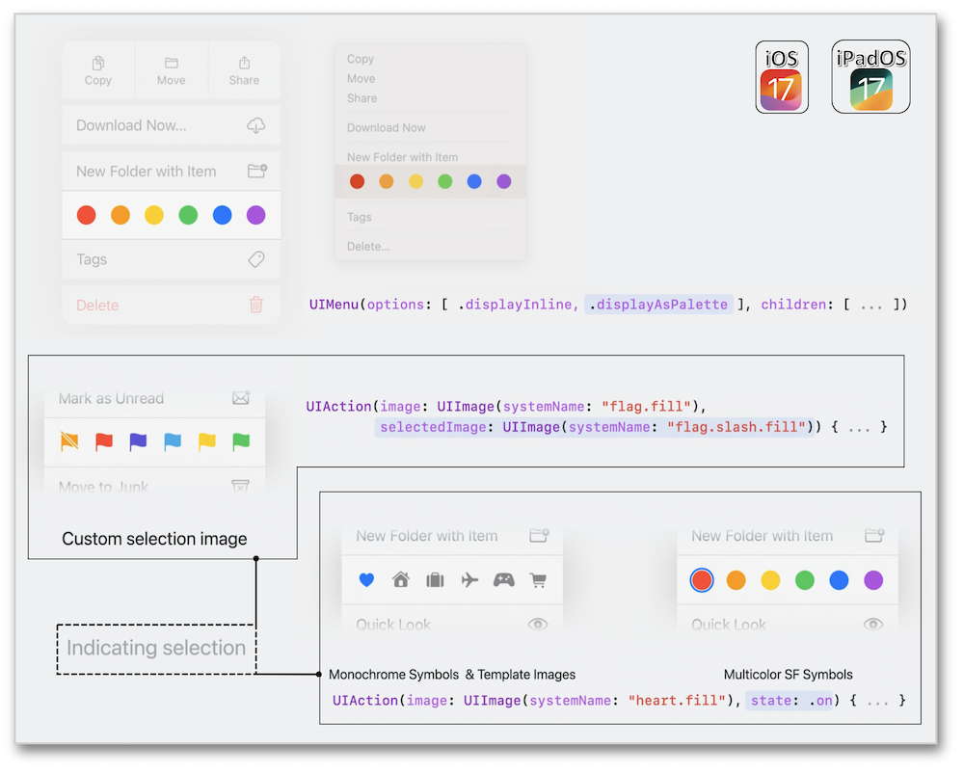Pick the purple dot in Multicolor SF Symbols menu

point(873,579)
